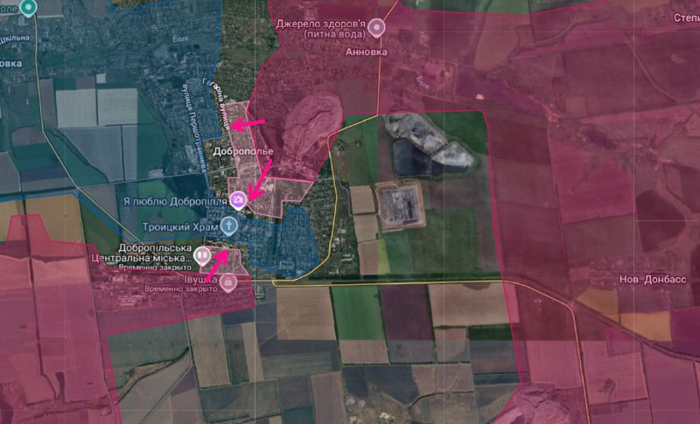Open the Я люблю Добропілля photo spot marker
This screenshot has height=424, width=700.
(x=238, y=200)
